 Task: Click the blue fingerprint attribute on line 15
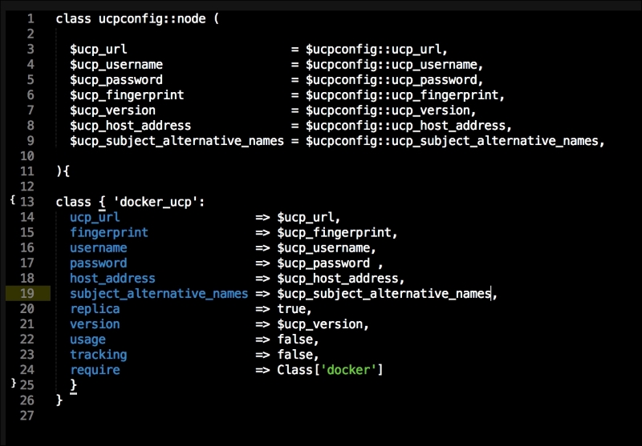pos(108,232)
